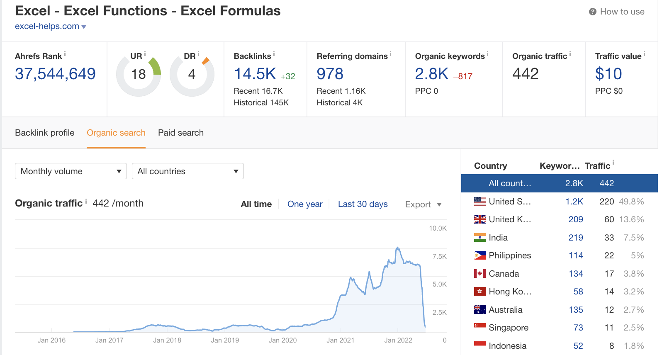Select the One year time range
The image size is (662, 355).
(x=305, y=204)
